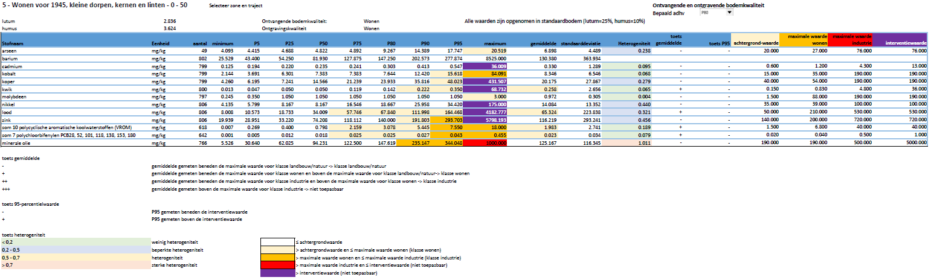This screenshot has width=931, height=280.
Task: Select the zink P95 cell 293.703
Action: (x=450, y=121)
